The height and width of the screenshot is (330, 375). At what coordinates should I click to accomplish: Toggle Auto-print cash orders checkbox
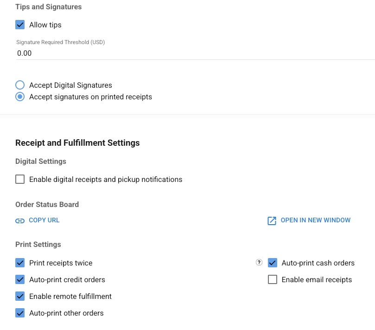(x=273, y=263)
